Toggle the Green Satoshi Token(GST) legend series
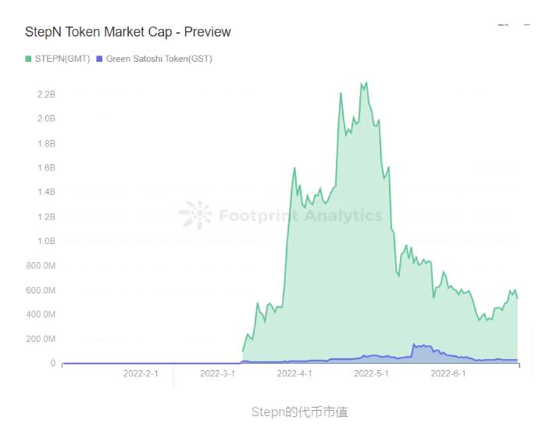Image resolution: width=553 pixels, height=442 pixels. pyautogui.click(x=159, y=59)
